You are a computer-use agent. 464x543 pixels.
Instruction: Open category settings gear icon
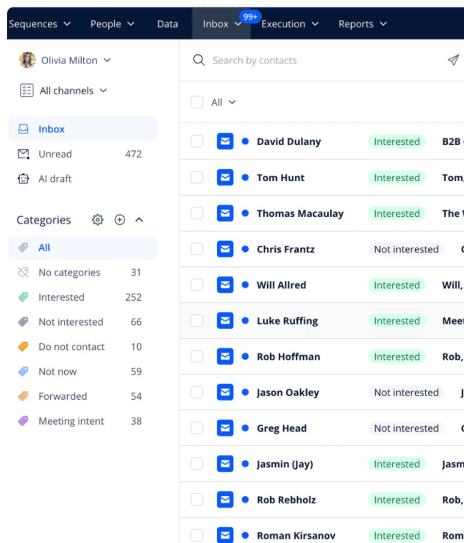(98, 219)
